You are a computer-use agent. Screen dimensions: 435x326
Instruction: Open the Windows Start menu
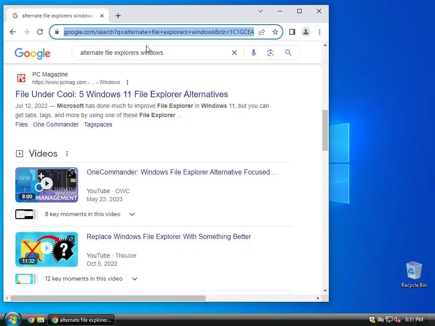pyautogui.click(x=12, y=319)
